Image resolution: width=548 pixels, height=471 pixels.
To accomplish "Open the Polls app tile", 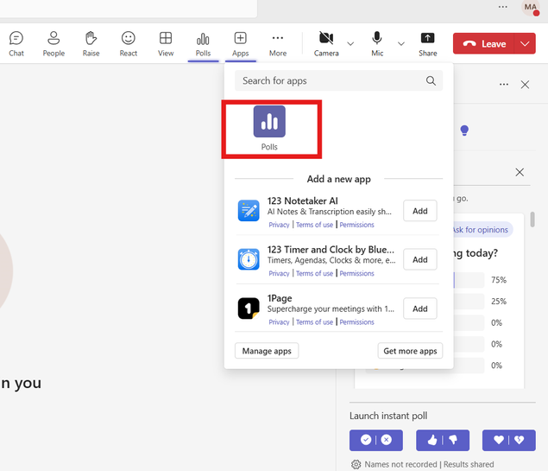I will pos(269,129).
